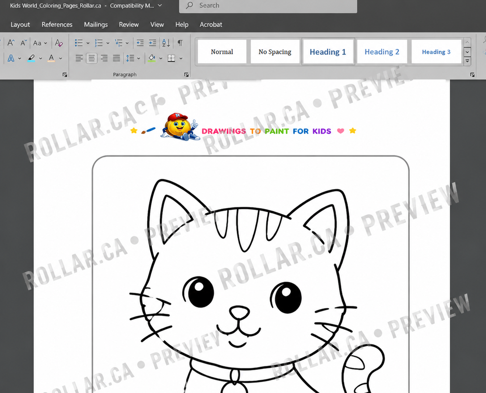Start a numbered list
486x393 pixels.
(99, 43)
